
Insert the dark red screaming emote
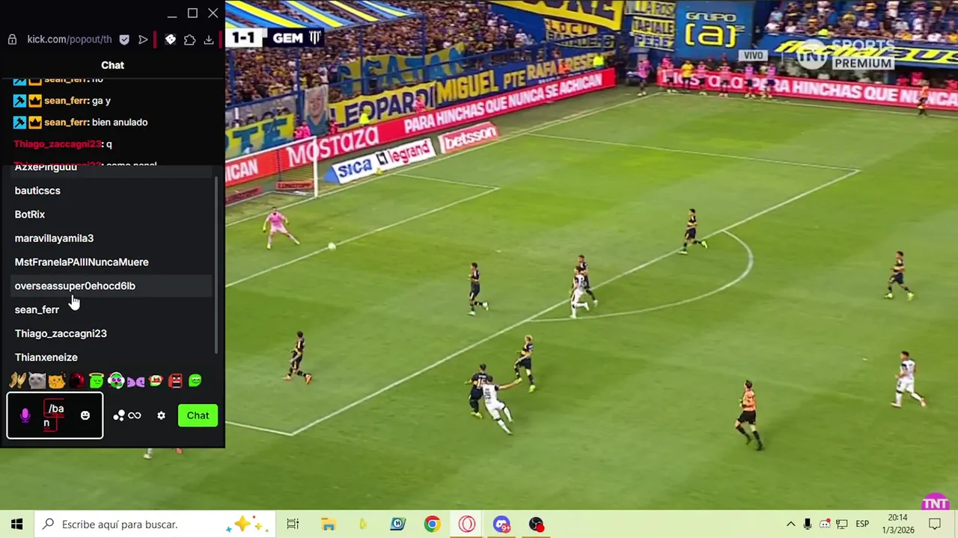click(x=76, y=381)
